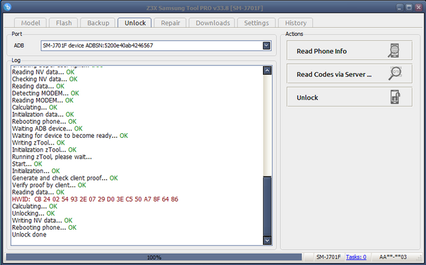Click the Read Phone Info button label
The height and width of the screenshot is (265, 426).
click(321, 51)
